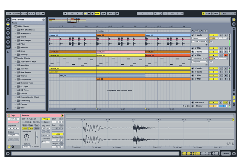The height and width of the screenshot is (167, 241).
Task: Click the sample Edit button
Action: 25,125
